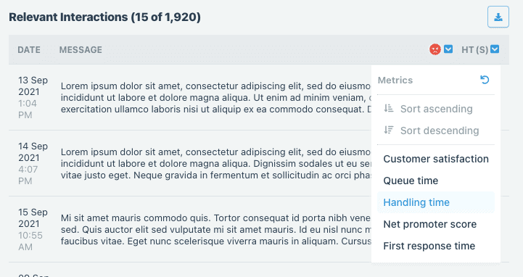Open the 15 Sep 2021 interaction message
Viewport: 523px width, 277px height.
click(215, 229)
